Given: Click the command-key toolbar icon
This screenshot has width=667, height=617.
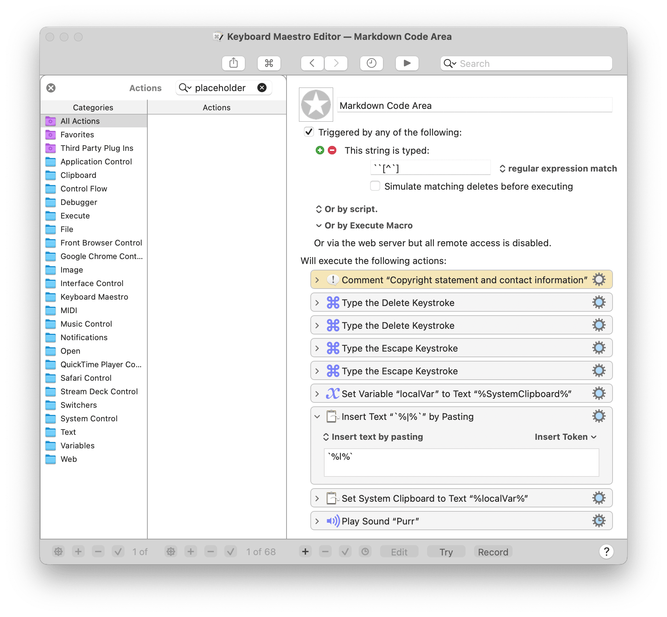Looking at the screenshot, I should tap(269, 63).
